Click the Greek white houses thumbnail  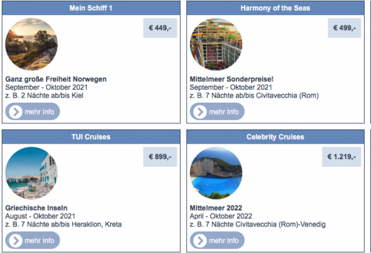tap(31, 173)
